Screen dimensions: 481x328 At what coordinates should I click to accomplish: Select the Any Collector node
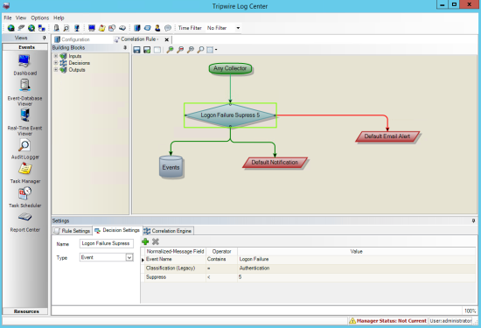[230, 68]
